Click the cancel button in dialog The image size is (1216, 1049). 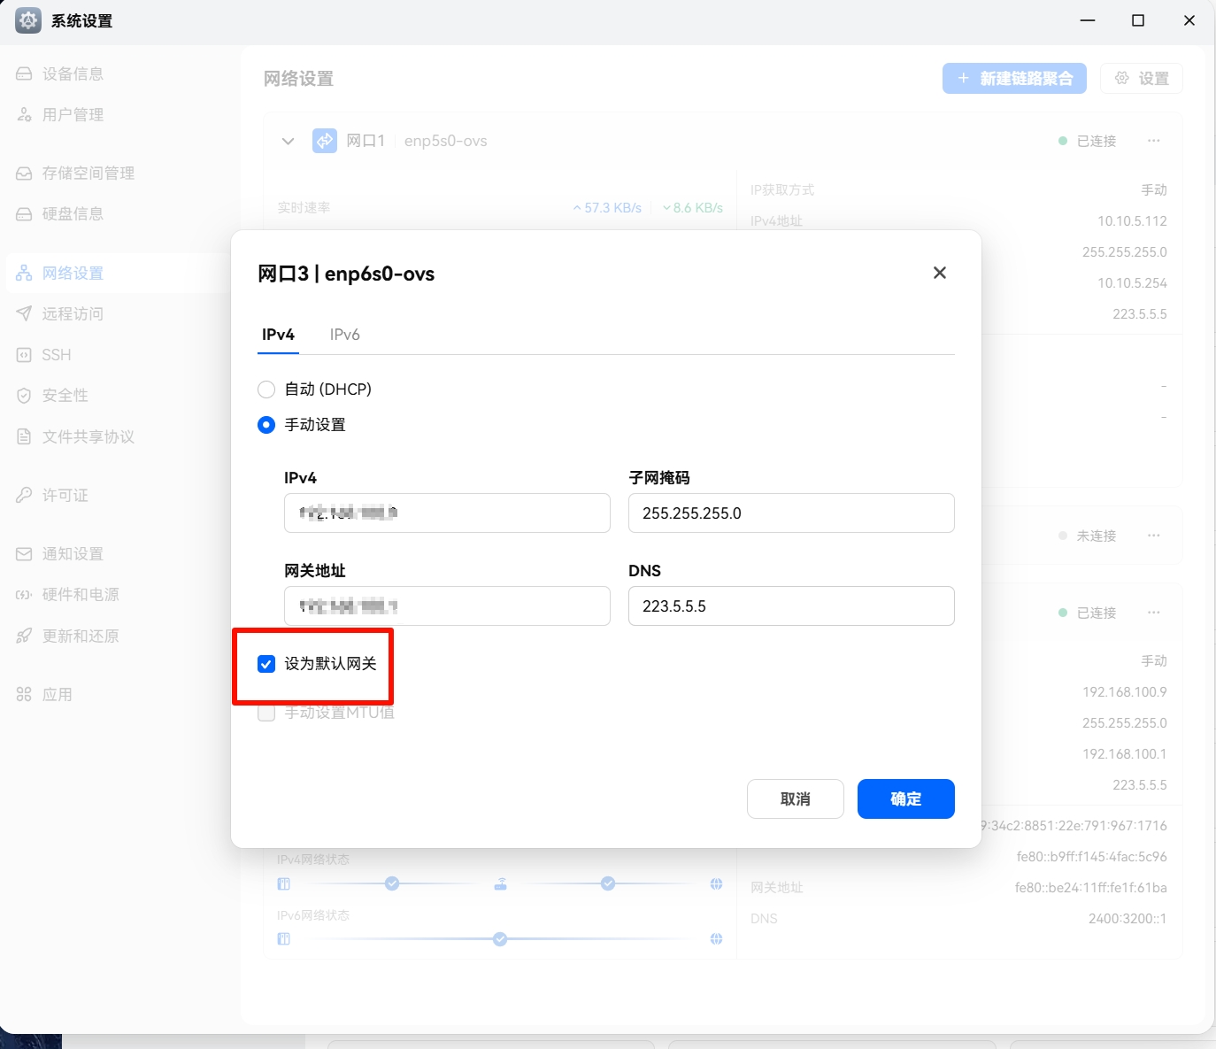point(795,798)
